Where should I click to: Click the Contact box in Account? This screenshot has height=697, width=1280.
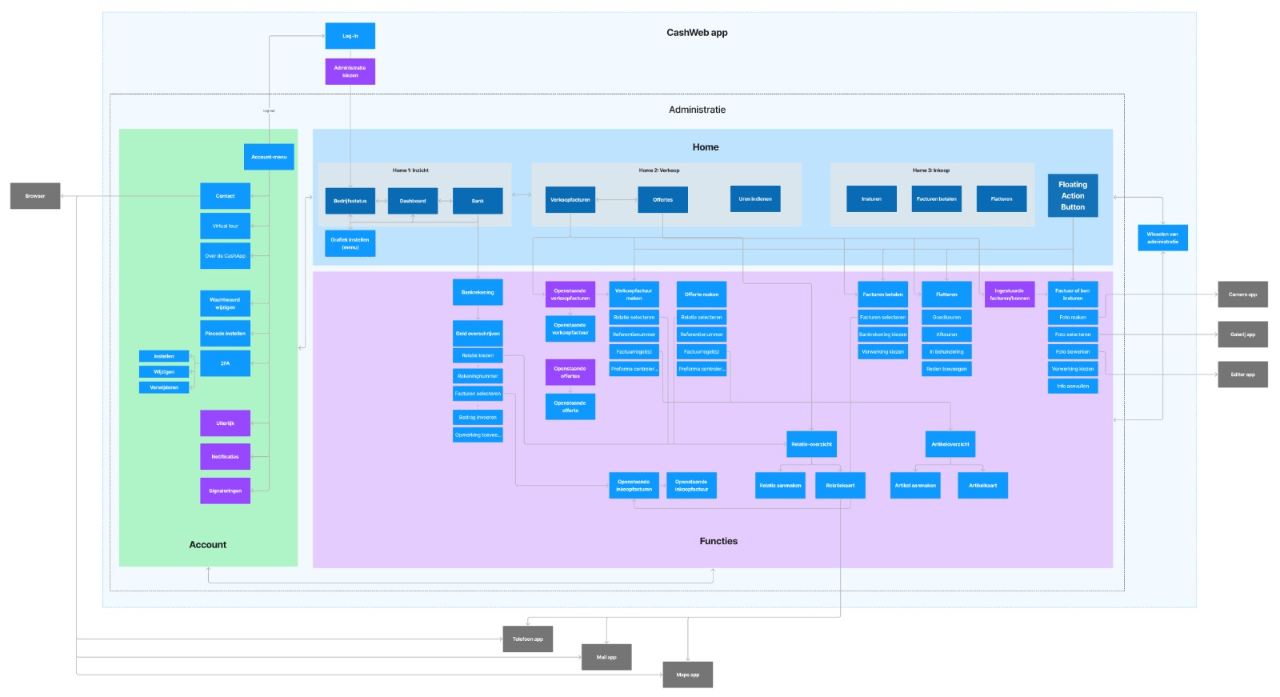pos(225,196)
